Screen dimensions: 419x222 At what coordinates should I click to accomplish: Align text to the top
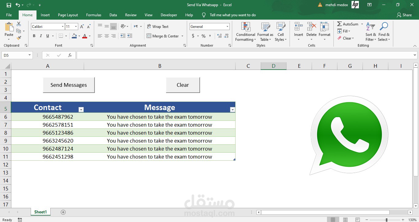click(100, 26)
